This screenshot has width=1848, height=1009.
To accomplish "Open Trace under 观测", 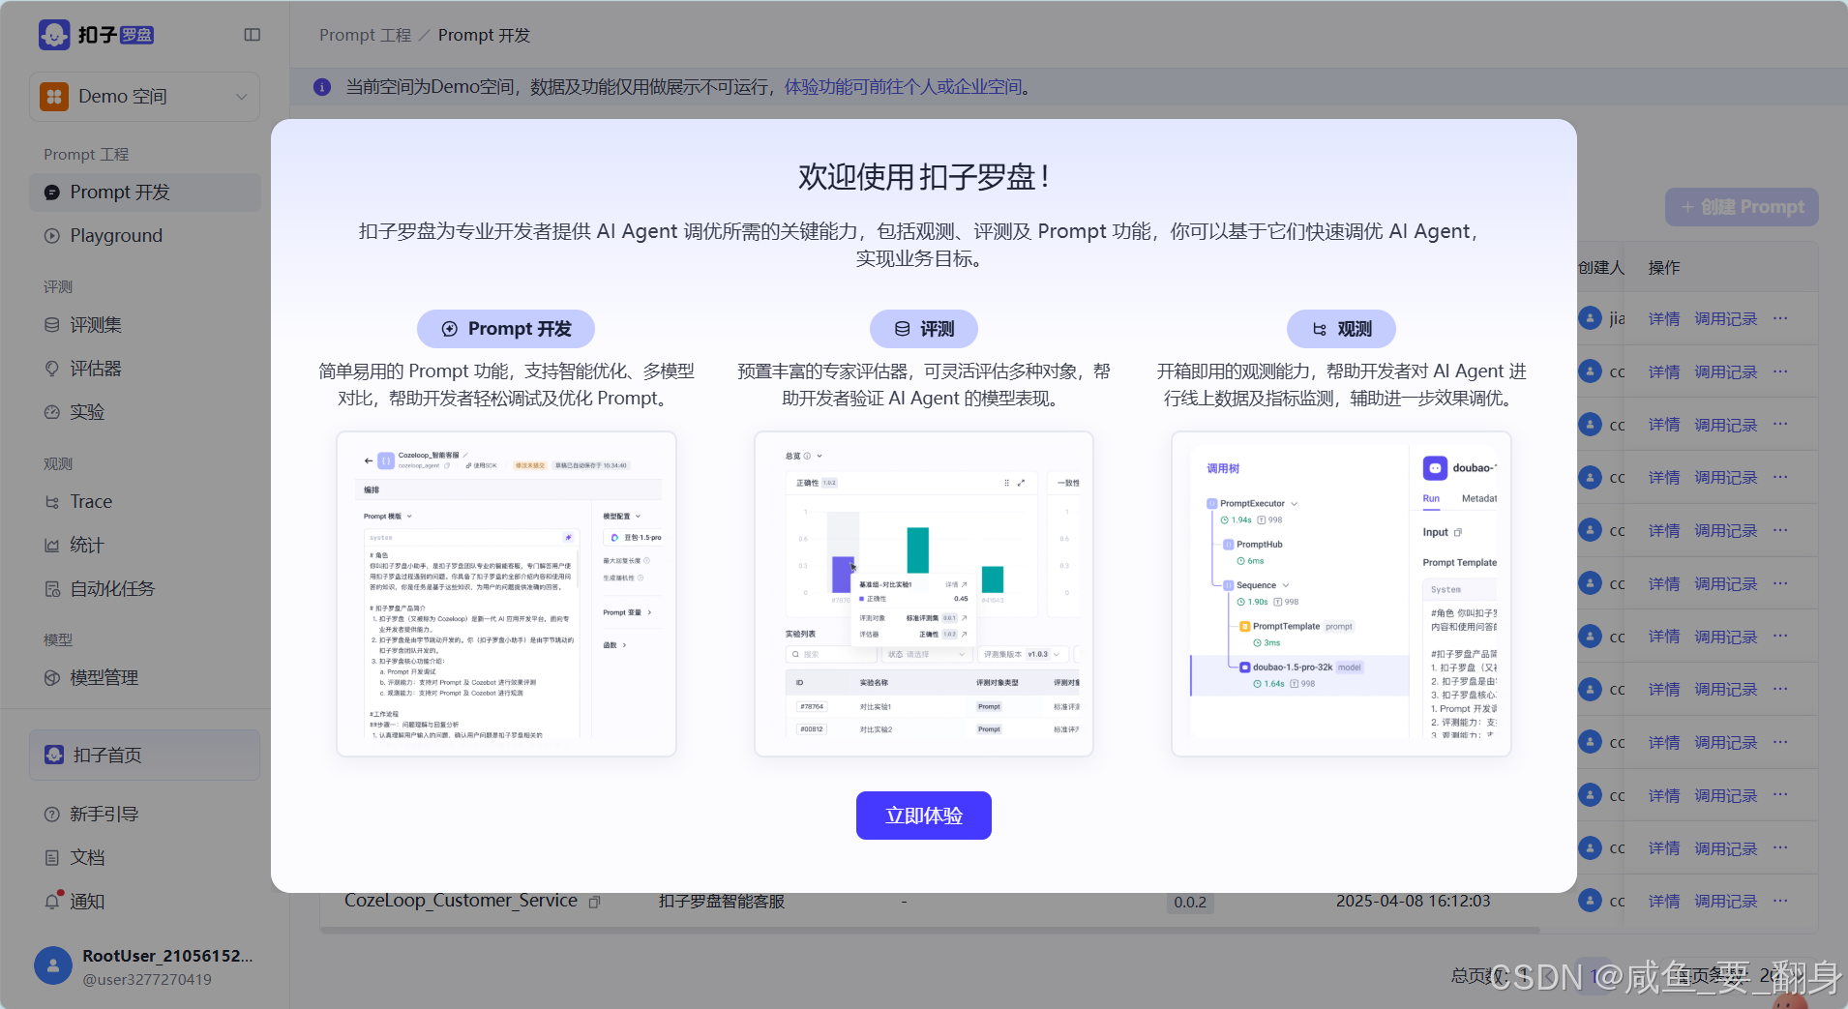I will click(x=89, y=501).
